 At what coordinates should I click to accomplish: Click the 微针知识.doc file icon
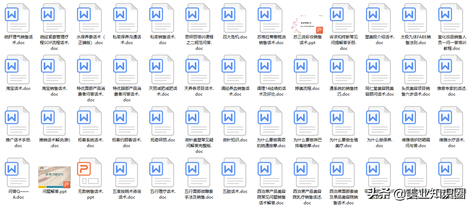click(x=234, y=121)
